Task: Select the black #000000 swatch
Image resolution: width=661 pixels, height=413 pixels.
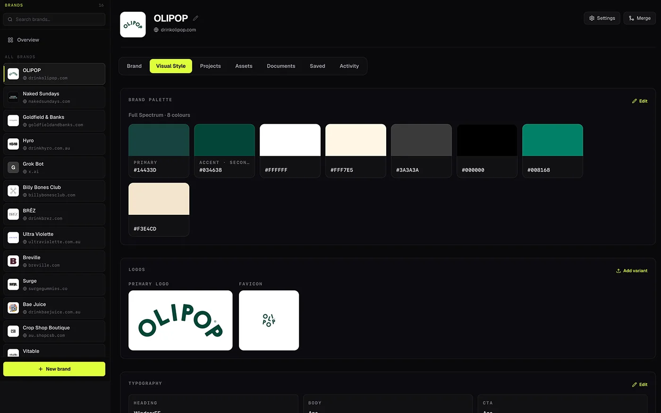Action: 487,151
